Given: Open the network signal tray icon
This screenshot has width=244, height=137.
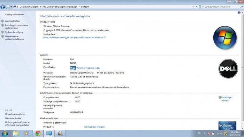Looking at the screenshot, I should pyautogui.click(x=218, y=134).
